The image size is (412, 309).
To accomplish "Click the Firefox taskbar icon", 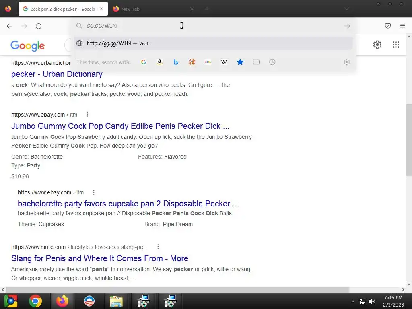I will coord(62,301).
